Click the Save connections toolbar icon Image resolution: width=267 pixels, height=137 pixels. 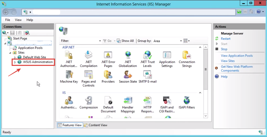pos(12,33)
